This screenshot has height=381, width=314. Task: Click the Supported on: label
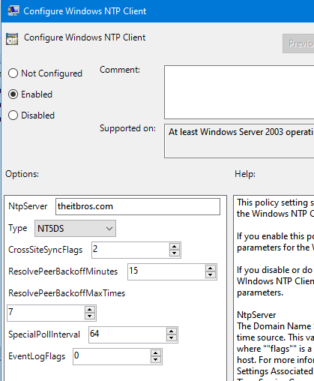(x=127, y=128)
